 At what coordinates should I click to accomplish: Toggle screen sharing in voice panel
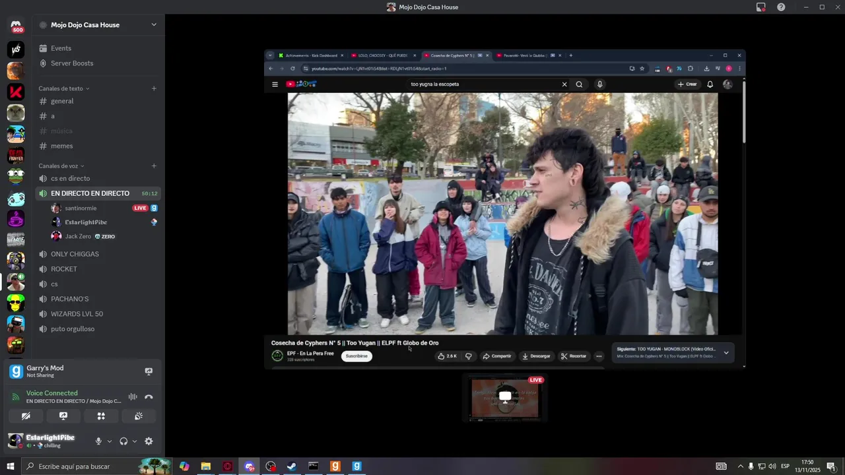tap(63, 416)
